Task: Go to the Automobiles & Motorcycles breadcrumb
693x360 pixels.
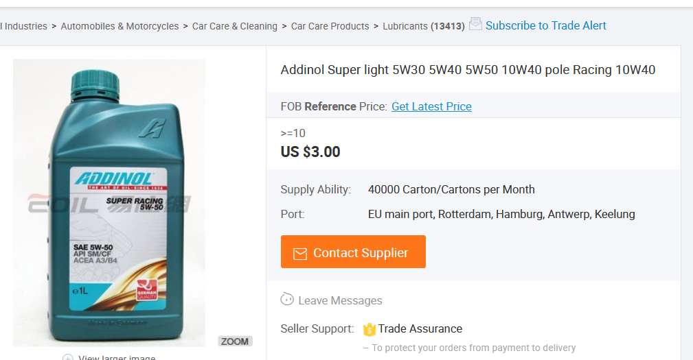Action: pos(120,26)
